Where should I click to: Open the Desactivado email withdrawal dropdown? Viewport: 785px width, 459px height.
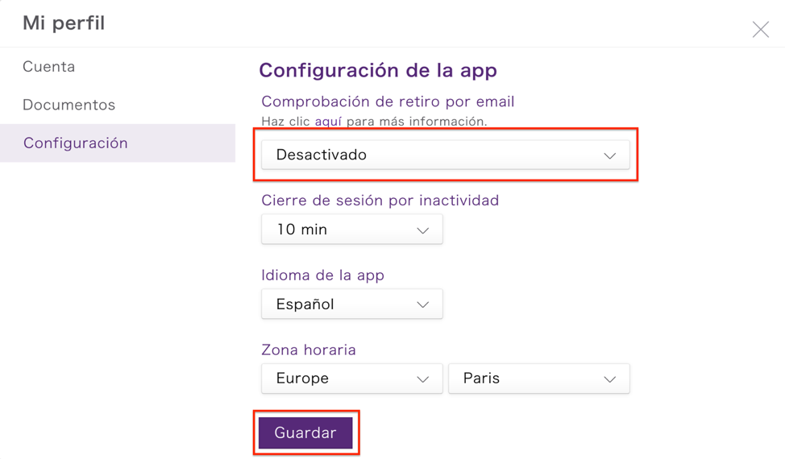coord(446,155)
